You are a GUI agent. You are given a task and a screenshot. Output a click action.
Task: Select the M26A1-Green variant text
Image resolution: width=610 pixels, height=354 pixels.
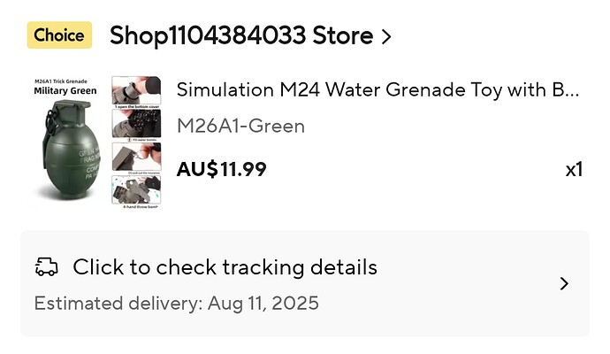(x=240, y=127)
